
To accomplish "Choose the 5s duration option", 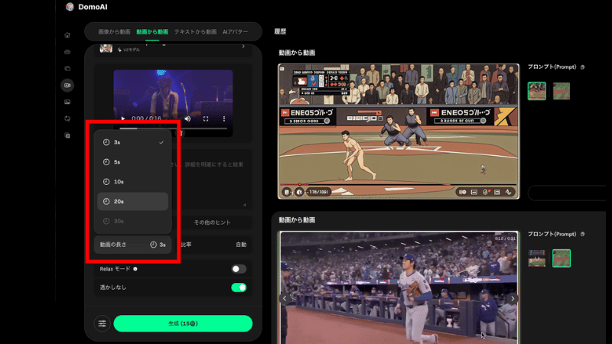I will pyautogui.click(x=132, y=162).
